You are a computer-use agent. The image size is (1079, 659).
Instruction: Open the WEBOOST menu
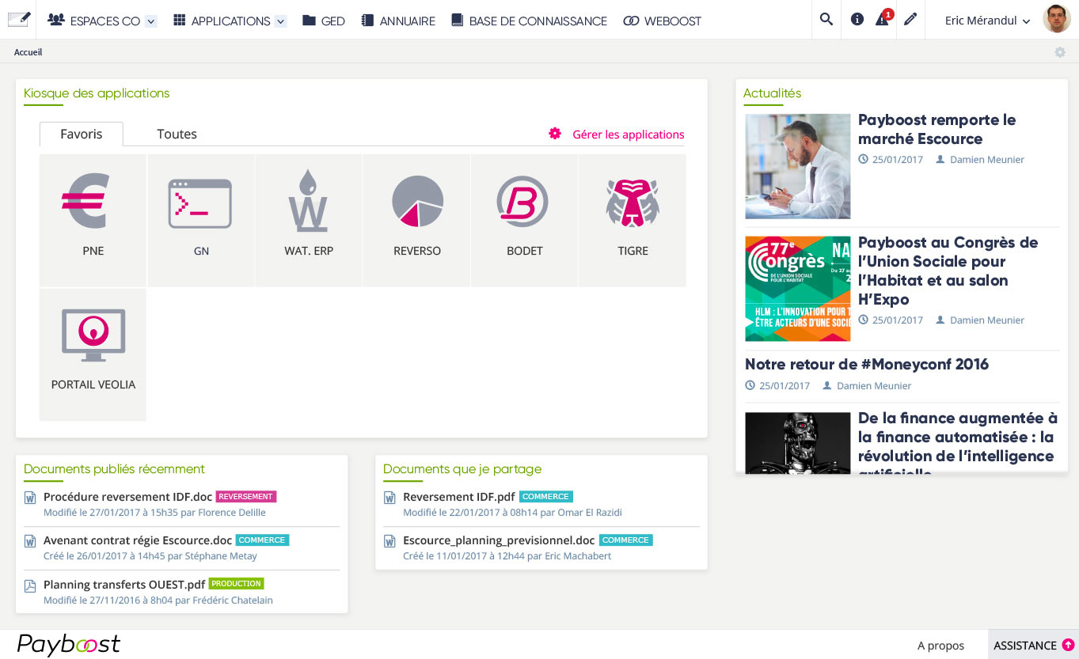coord(662,21)
